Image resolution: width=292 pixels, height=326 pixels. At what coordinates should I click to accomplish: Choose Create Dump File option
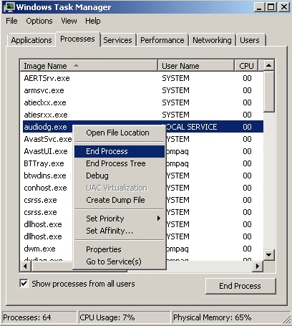coord(120,200)
